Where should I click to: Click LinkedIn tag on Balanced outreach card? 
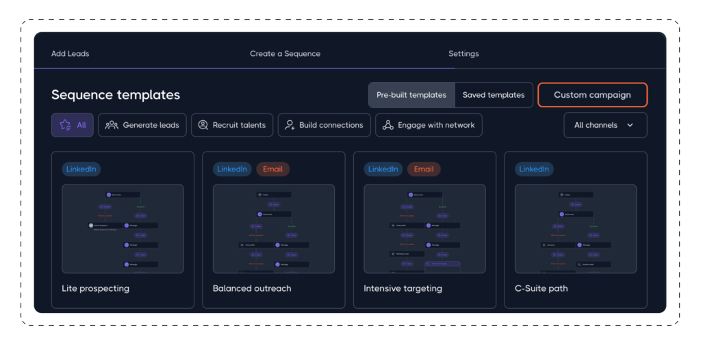[x=233, y=169]
